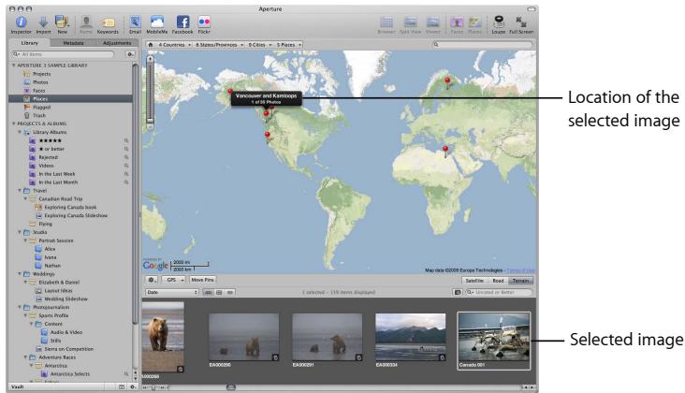Click the red pin in North Africa
The width and height of the screenshot is (685, 393).
445,151
